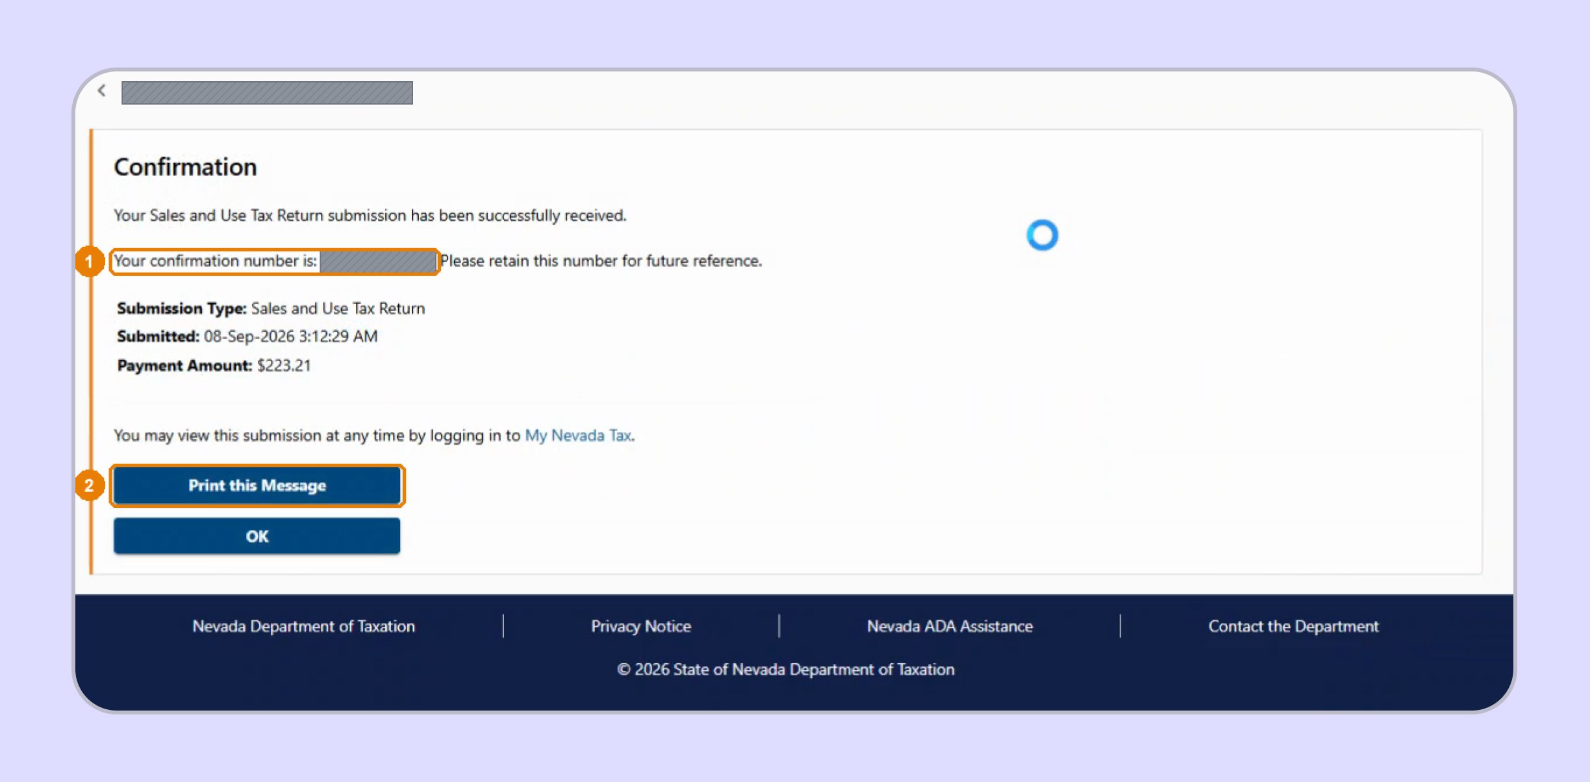
Task: Click the back arrow chevron
Action: click(x=102, y=91)
